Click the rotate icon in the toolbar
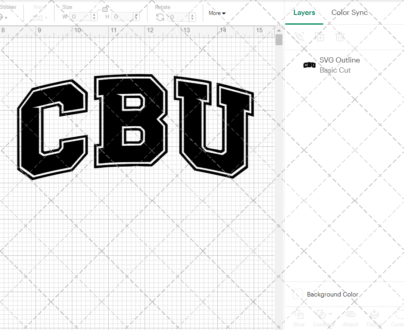This screenshot has width=404, height=330. pos(160,17)
